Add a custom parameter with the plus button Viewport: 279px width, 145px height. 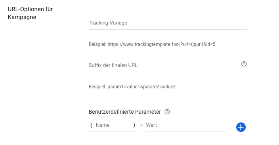click(x=241, y=127)
